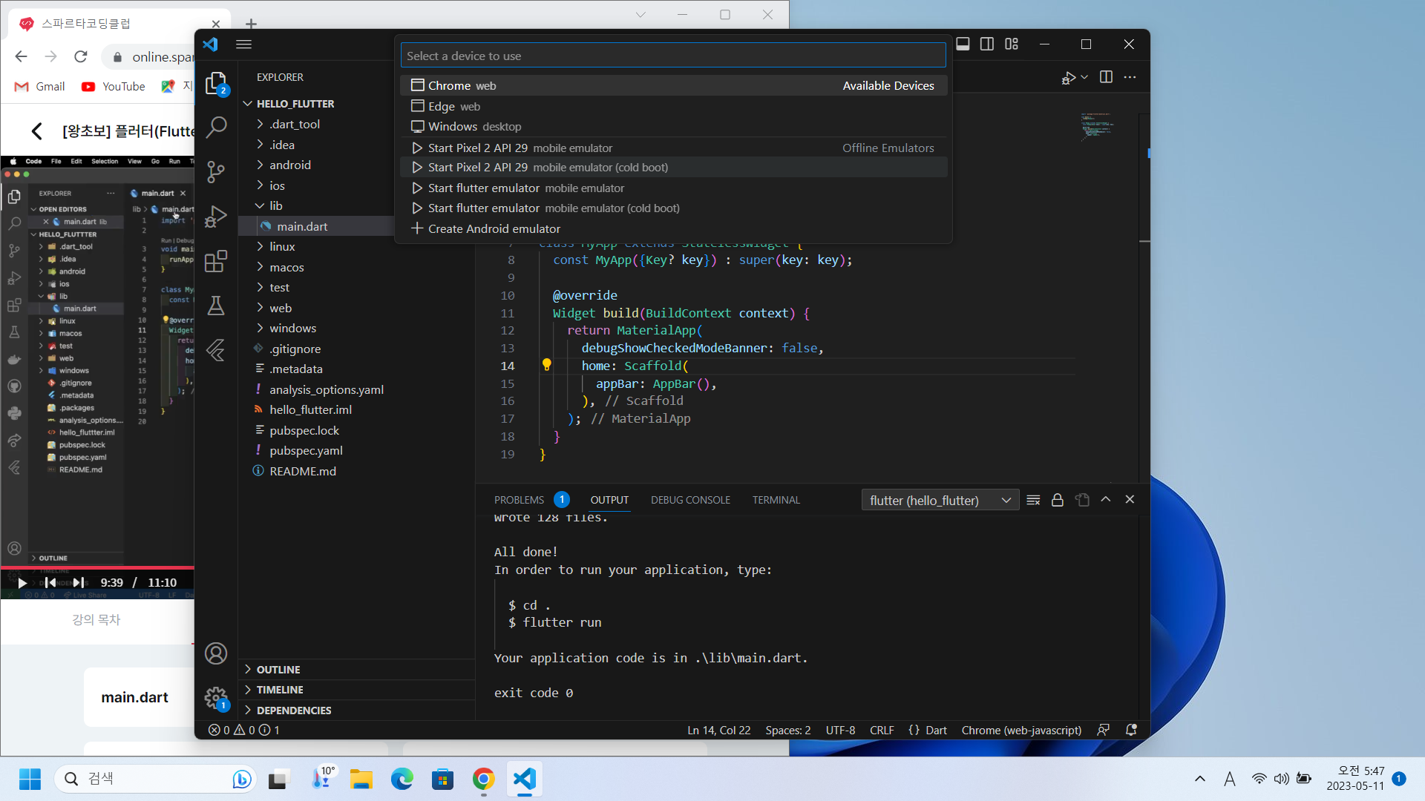This screenshot has width=1425, height=801.
Task: Toggle the bottom panel visibility
Action: coord(963,44)
